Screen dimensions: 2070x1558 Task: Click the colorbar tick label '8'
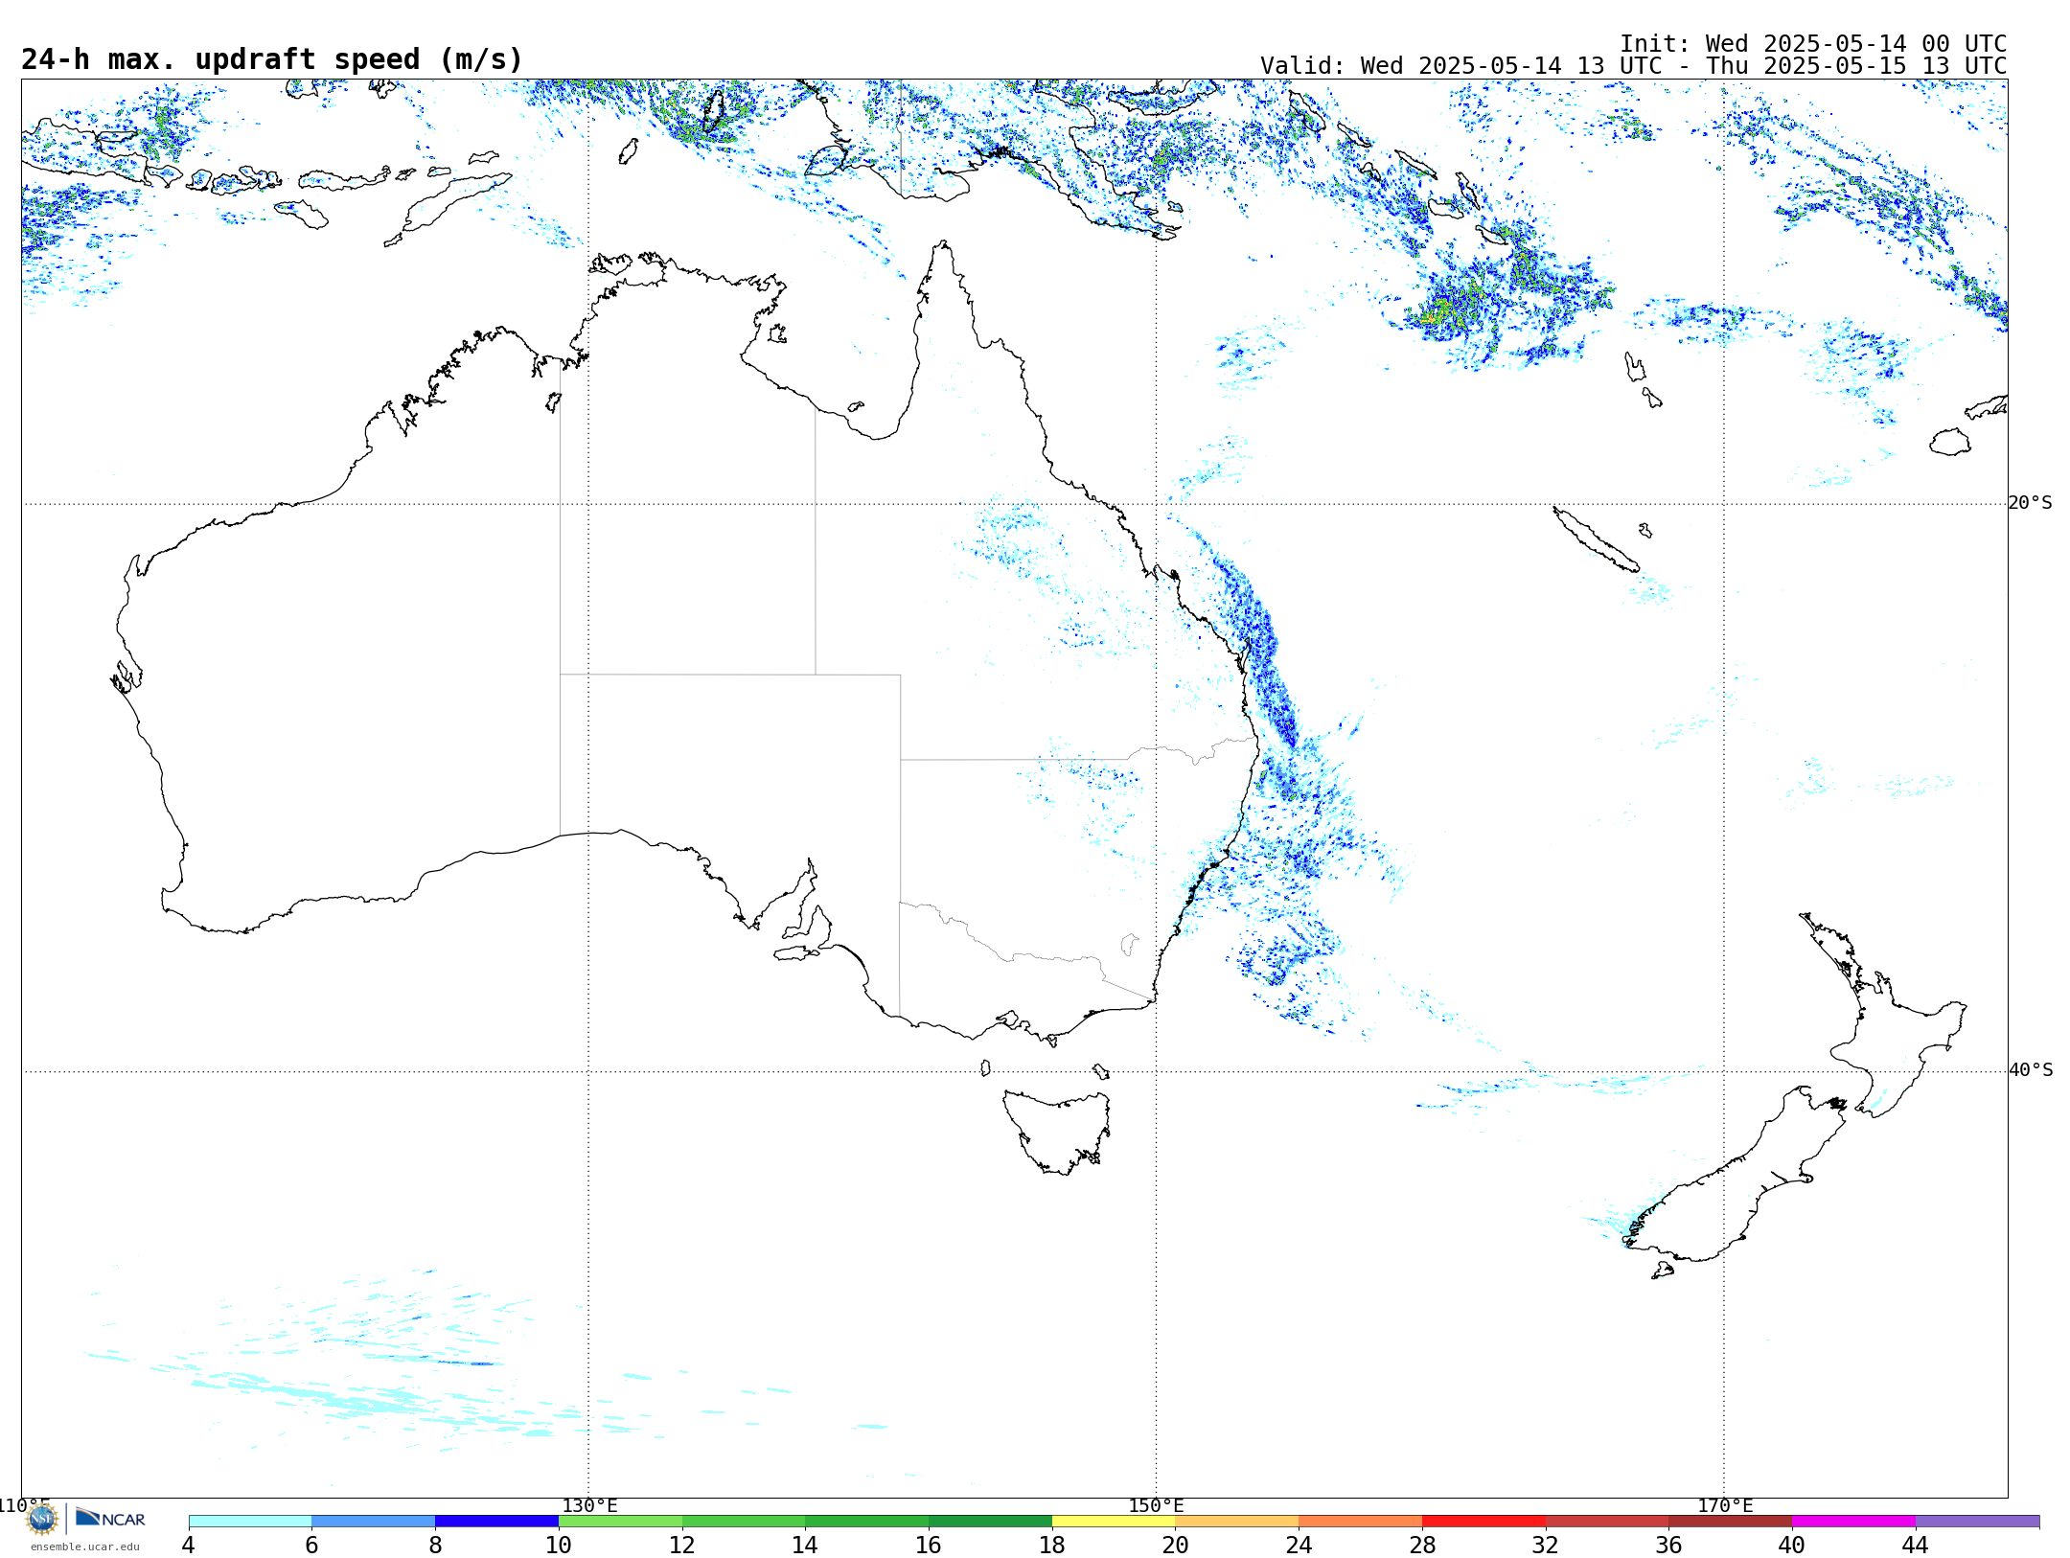(x=435, y=1546)
